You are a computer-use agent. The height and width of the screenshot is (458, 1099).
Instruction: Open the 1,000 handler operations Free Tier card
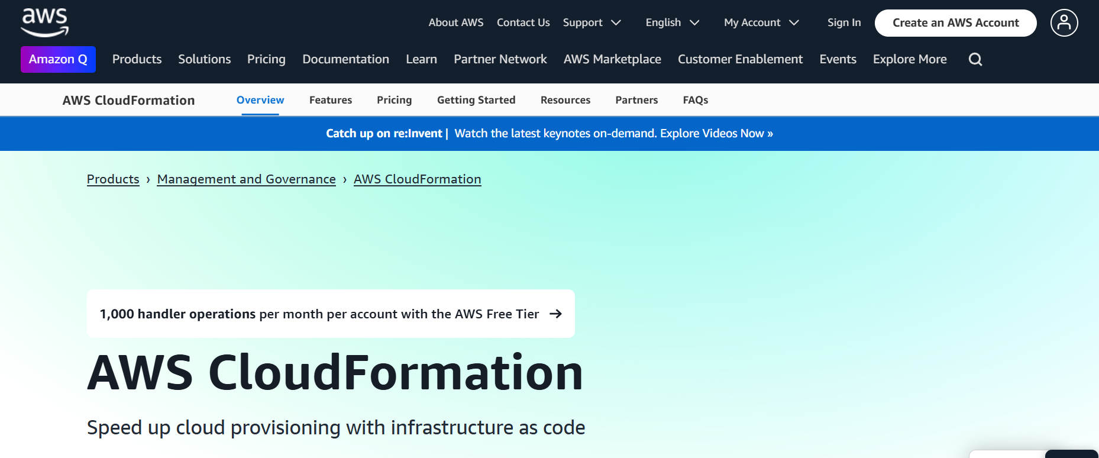point(319,314)
